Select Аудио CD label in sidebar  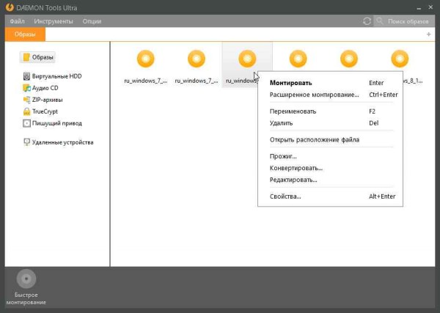(45, 88)
